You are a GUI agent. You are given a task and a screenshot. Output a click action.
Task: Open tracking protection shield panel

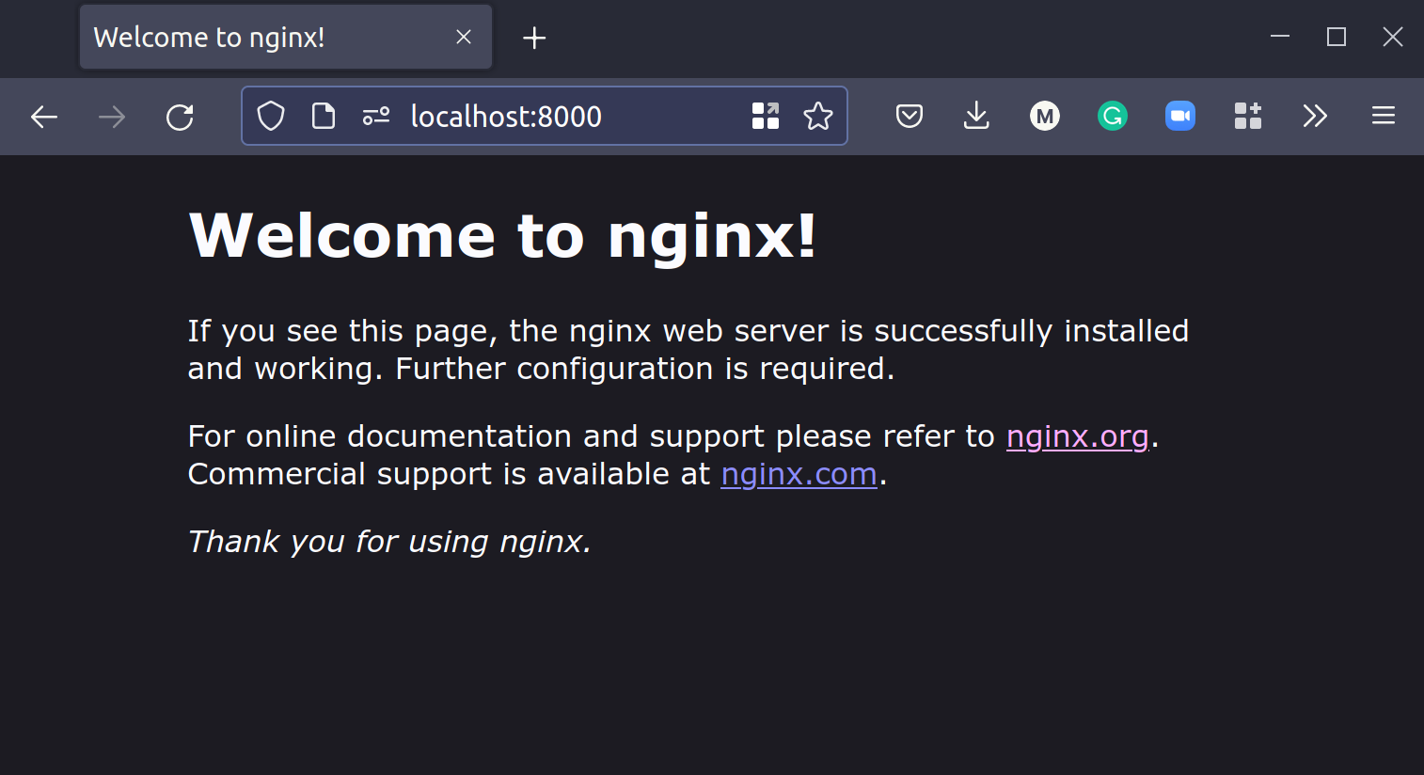(x=271, y=117)
